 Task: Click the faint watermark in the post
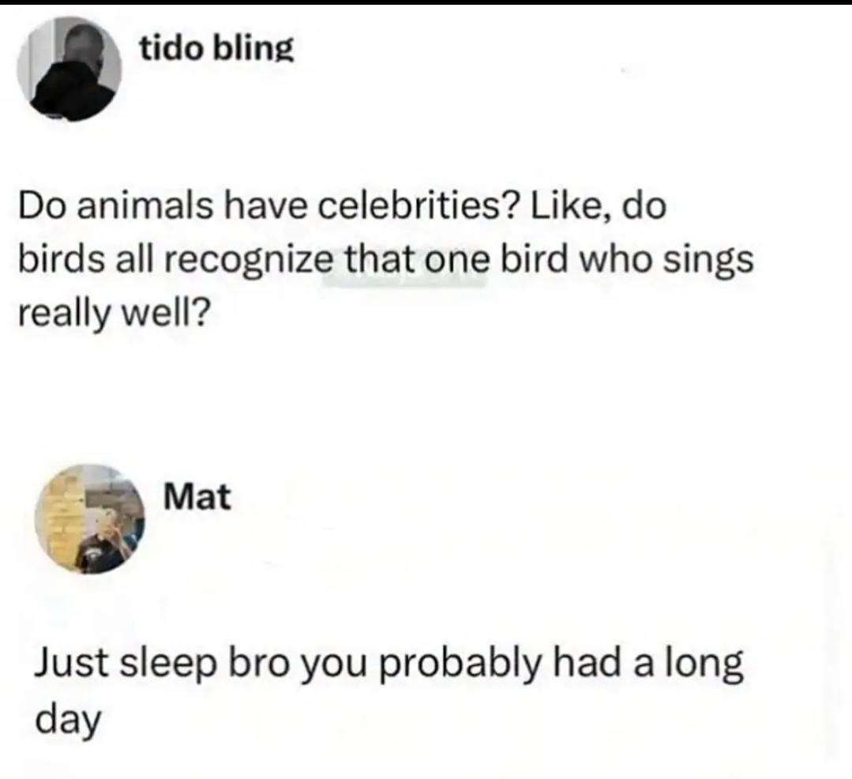pos(403,278)
